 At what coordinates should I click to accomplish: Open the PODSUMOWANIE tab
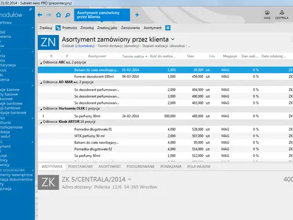click(x=140, y=167)
